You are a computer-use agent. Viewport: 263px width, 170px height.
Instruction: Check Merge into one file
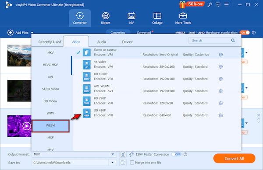point(132,163)
